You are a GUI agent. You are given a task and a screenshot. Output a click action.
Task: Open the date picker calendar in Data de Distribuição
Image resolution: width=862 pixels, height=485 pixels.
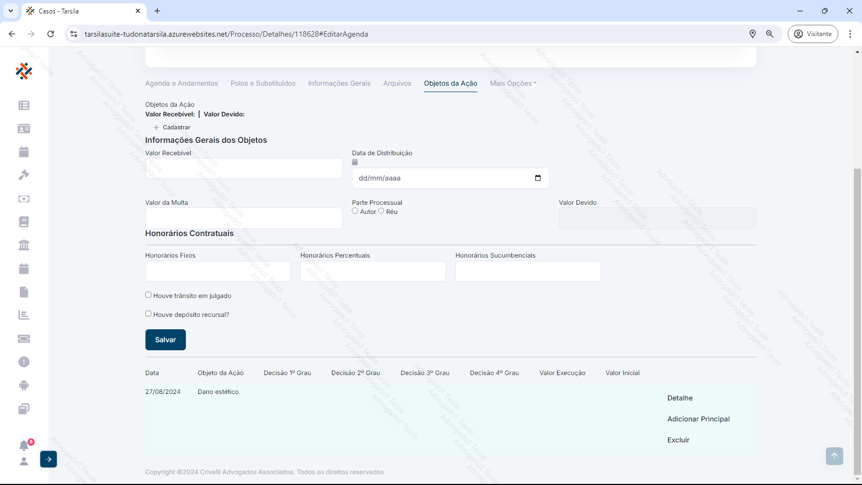coord(538,178)
